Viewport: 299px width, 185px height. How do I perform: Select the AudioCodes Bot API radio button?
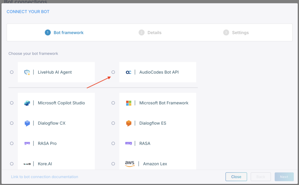[x=113, y=72]
